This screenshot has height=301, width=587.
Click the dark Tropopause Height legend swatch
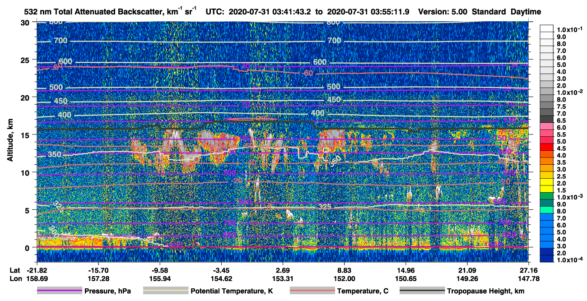pos(422,291)
